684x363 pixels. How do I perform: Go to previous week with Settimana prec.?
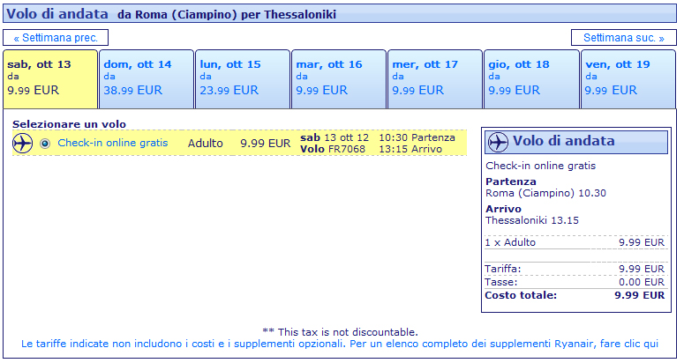coord(56,38)
